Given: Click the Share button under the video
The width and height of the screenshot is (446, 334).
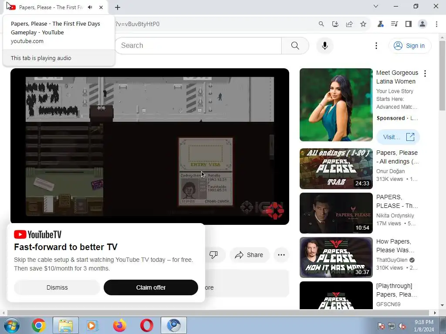Looking at the screenshot, I should 249,255.
